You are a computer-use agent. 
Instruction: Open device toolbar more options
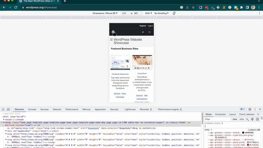click(x=259, y=13)
